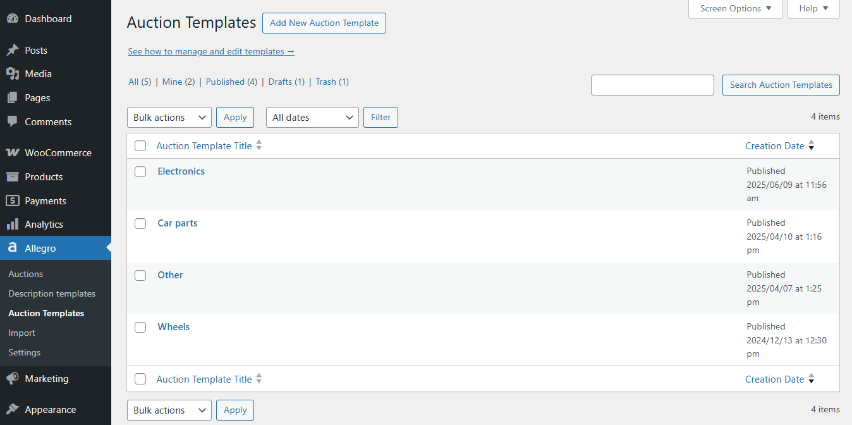
Task: Click top Auction Template Title column header
Action: tap(204, 145)
